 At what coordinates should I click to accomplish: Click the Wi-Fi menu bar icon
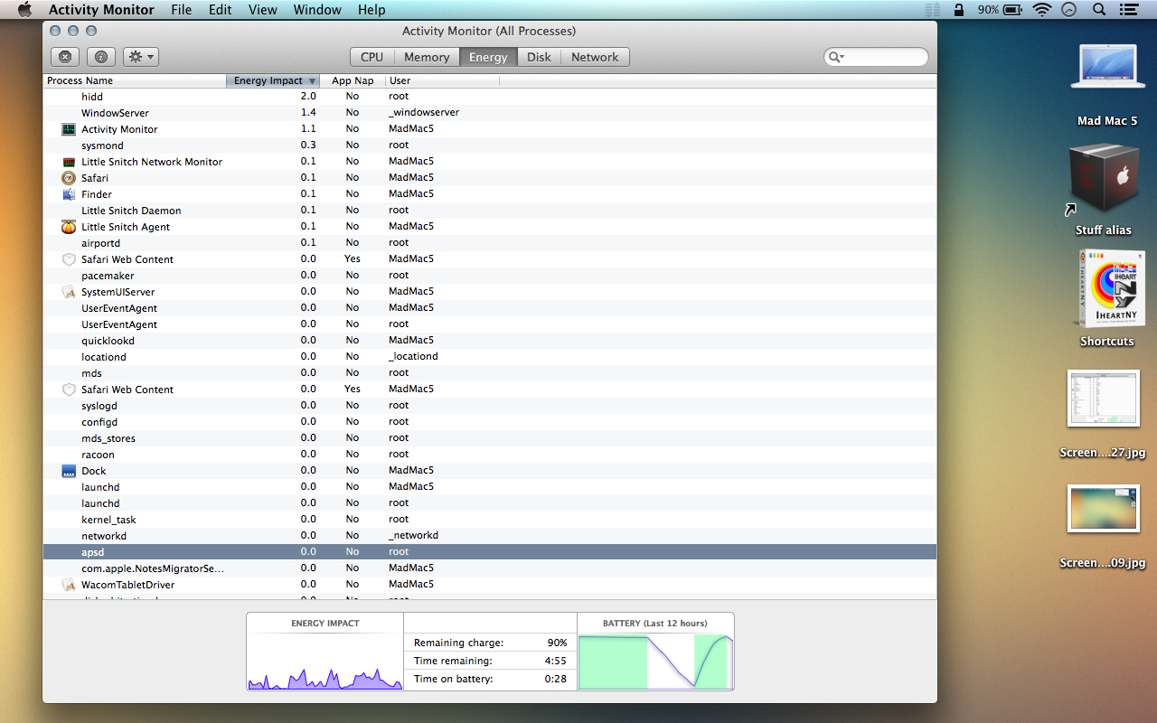pos(1042,10)
